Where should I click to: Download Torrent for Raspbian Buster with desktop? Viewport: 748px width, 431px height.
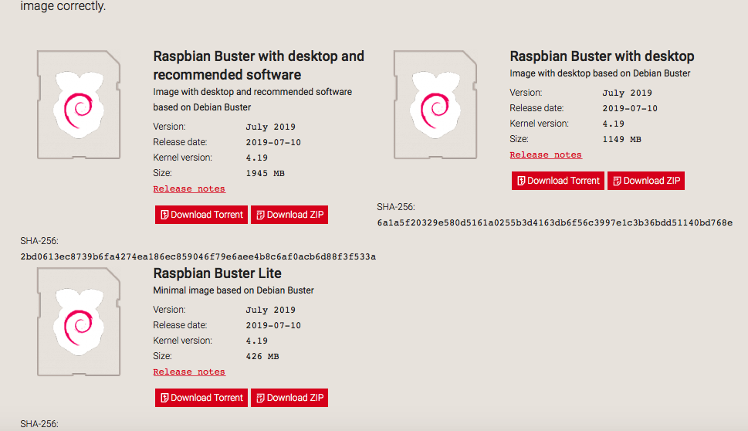point(558,181)
